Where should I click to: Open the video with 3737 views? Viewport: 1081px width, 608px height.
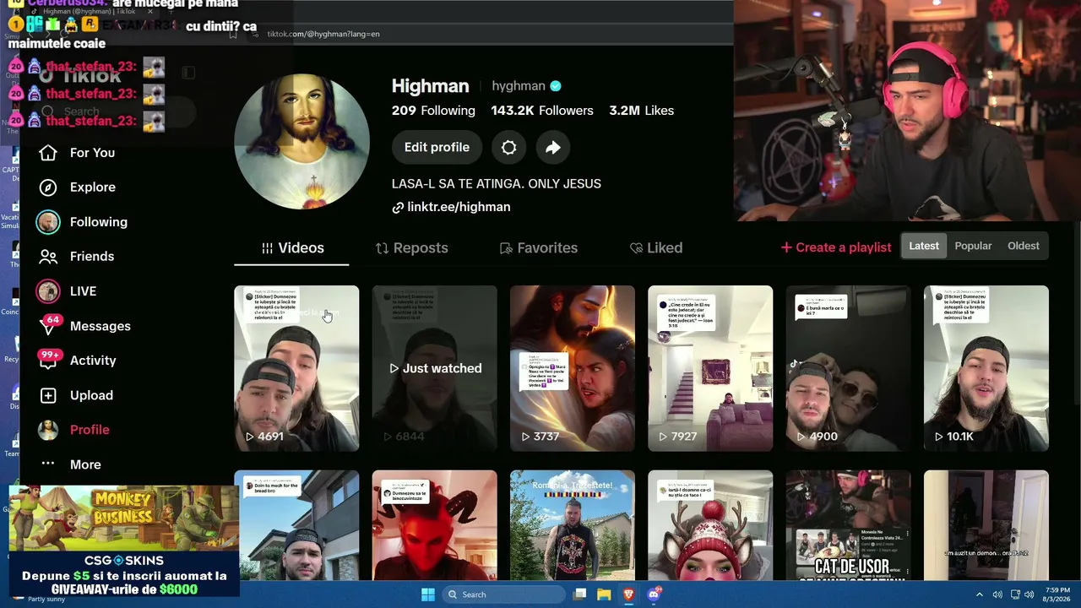tap(573, 368)
